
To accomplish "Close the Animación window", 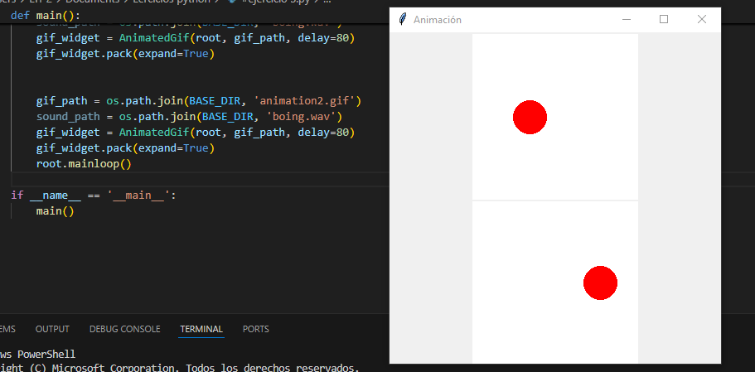I will pyautogui.click(x=701, y=19).
